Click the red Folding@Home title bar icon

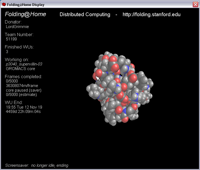coord(4,5)
